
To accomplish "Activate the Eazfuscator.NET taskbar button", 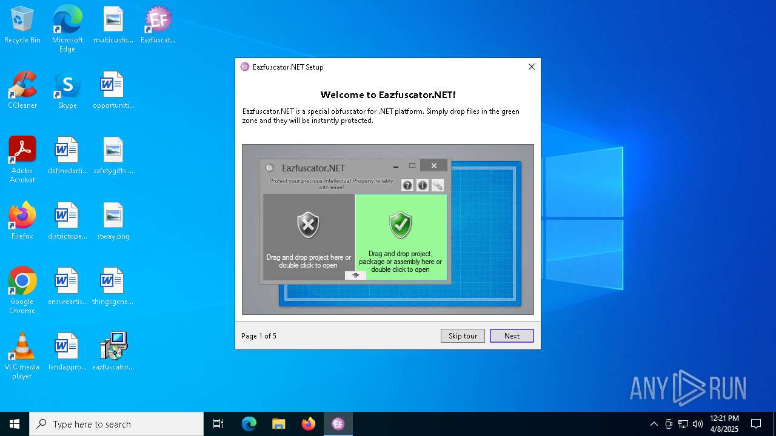I will click(338, 424).
